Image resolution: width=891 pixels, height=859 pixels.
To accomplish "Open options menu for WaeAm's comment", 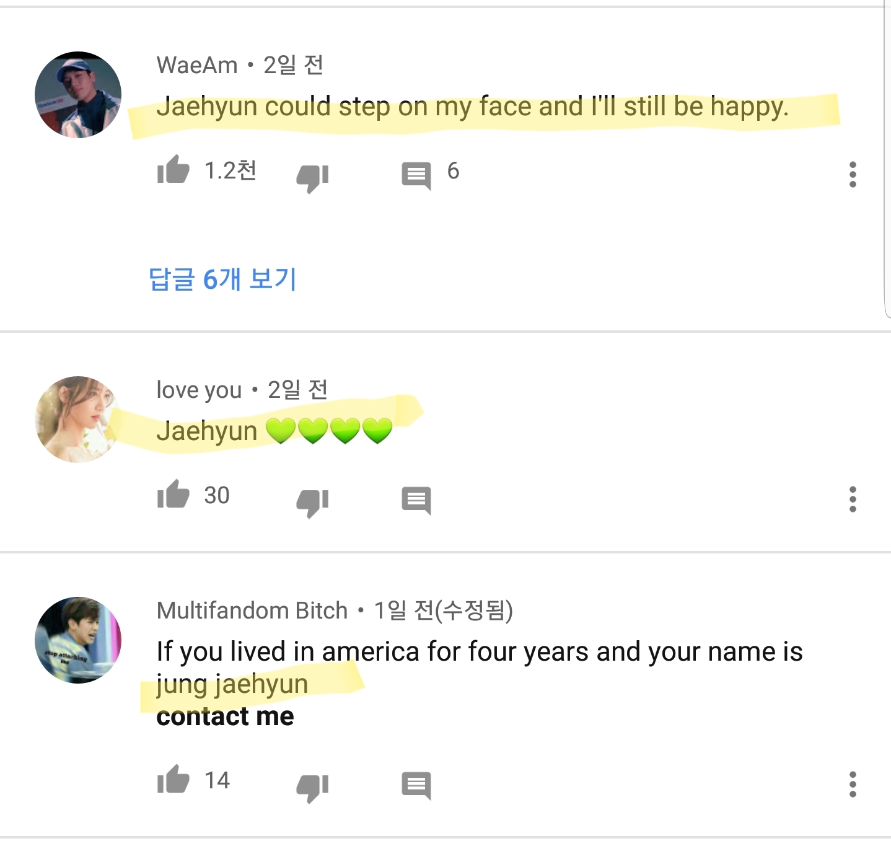I will 853,175.
